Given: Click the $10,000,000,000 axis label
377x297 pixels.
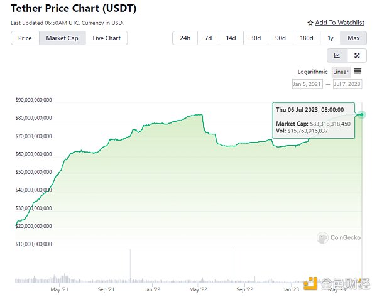Looking at the screenshot, I should point(33,244).
